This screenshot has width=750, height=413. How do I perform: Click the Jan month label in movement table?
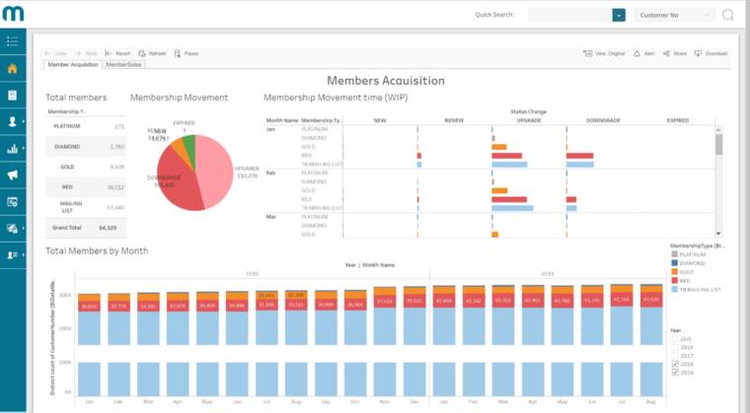tap(270, 129)
